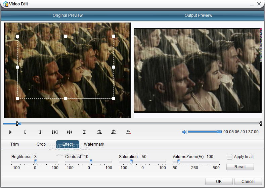Click the trim end marker on timeline

tap(261, 124)
